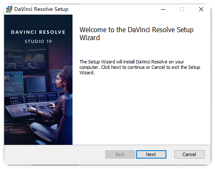Cancel the DaVinci Resolve setup wizard

pos(189,154)
